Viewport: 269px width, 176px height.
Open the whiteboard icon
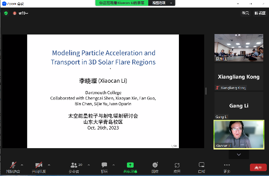click(202, 165)
